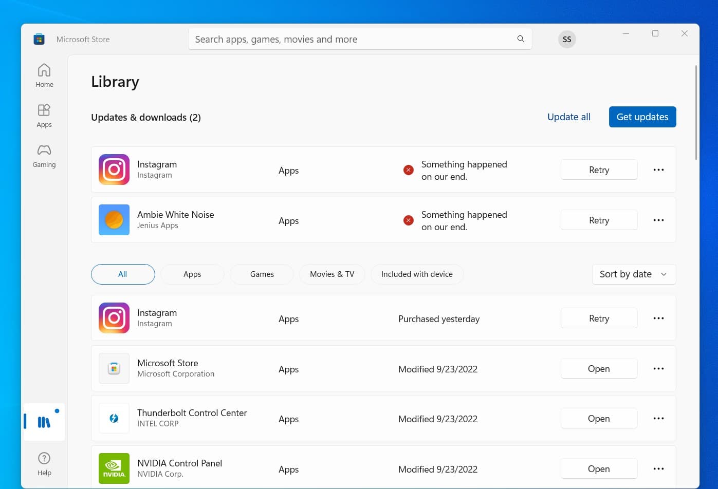Click the 'Thunderbolt Control Center' name text
718x489 pixels.
click(192, 413)
